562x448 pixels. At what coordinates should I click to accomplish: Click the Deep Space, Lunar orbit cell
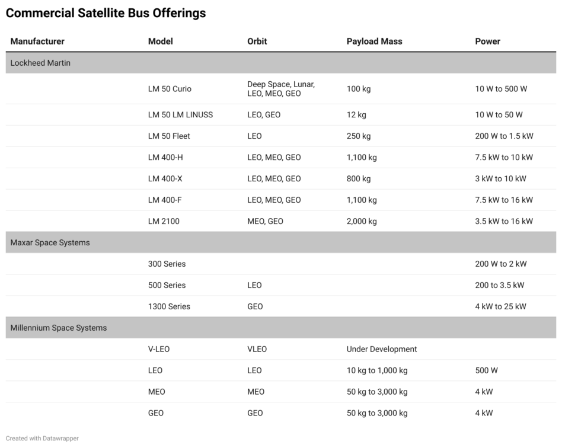click(281, 89)
